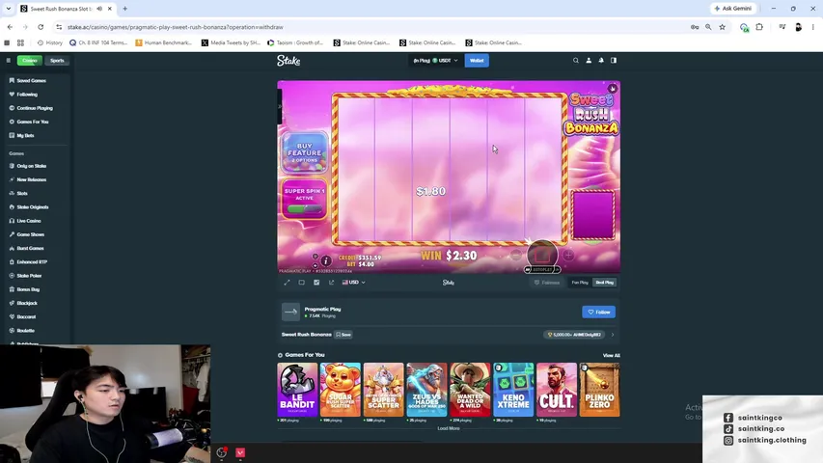
Task: Spin the slot reels button
Action: coord(542,255)
